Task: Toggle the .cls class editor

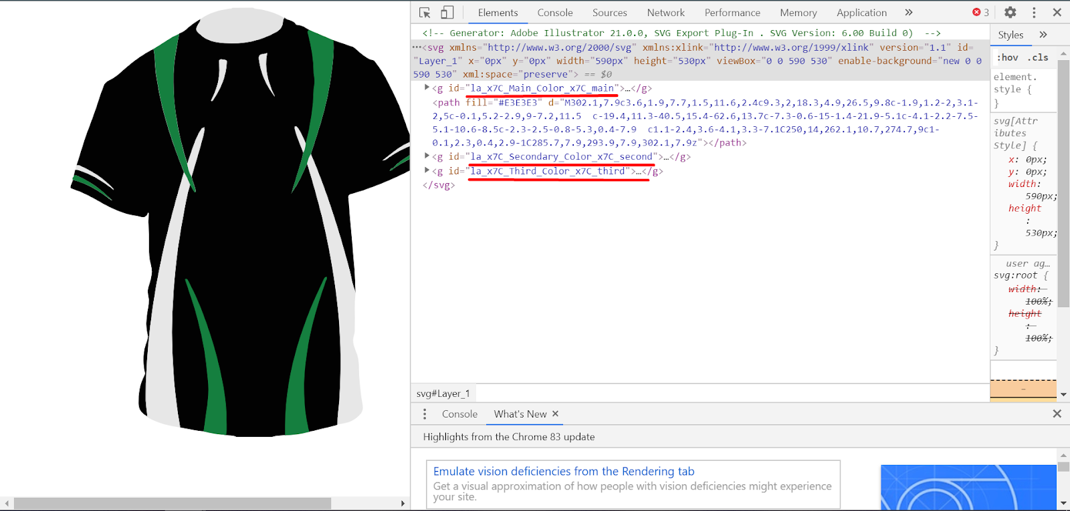Action: click(x=1038, y=57)
